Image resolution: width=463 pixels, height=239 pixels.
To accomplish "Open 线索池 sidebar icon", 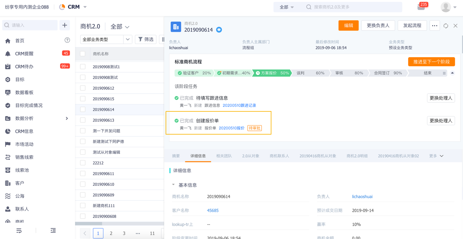I will click(x=8, y=170).
